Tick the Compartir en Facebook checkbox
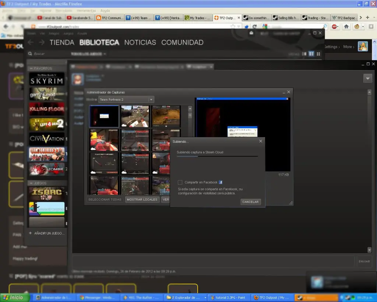Screen dimensions: 377x302 pos(180,182)
